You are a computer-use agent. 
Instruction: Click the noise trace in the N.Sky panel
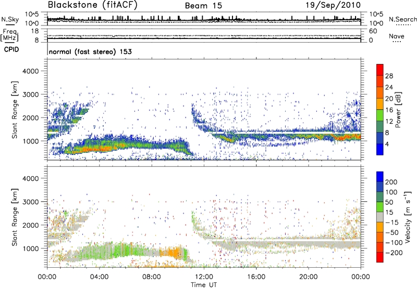204,19
